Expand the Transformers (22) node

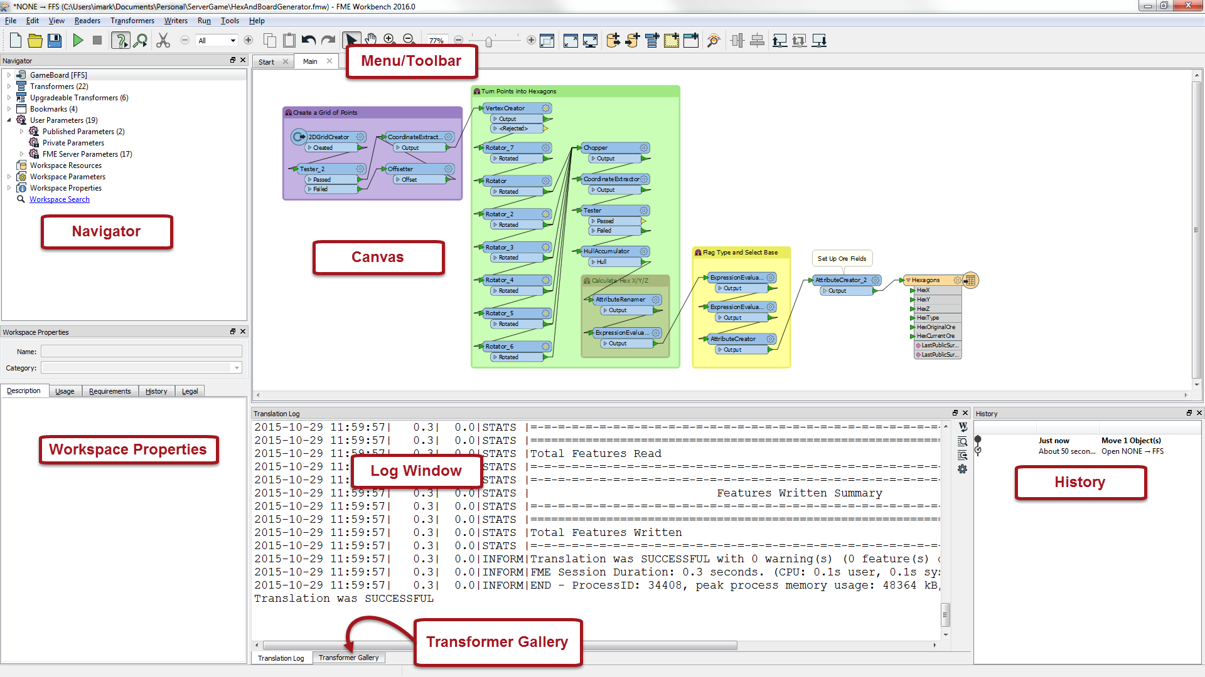[9, 87]
